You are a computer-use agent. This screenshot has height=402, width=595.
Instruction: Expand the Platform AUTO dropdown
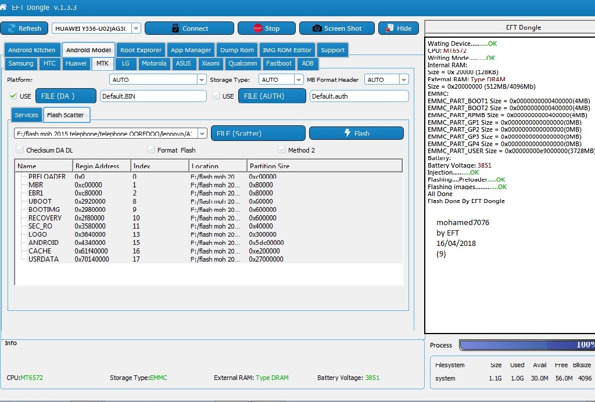(x=202, y=79)
